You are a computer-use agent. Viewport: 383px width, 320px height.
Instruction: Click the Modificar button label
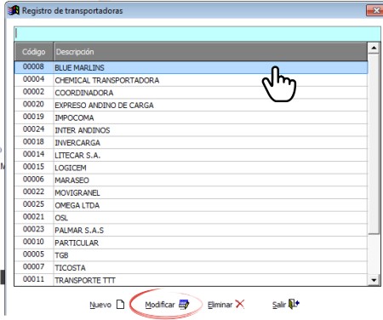click(x=160, y=305)
